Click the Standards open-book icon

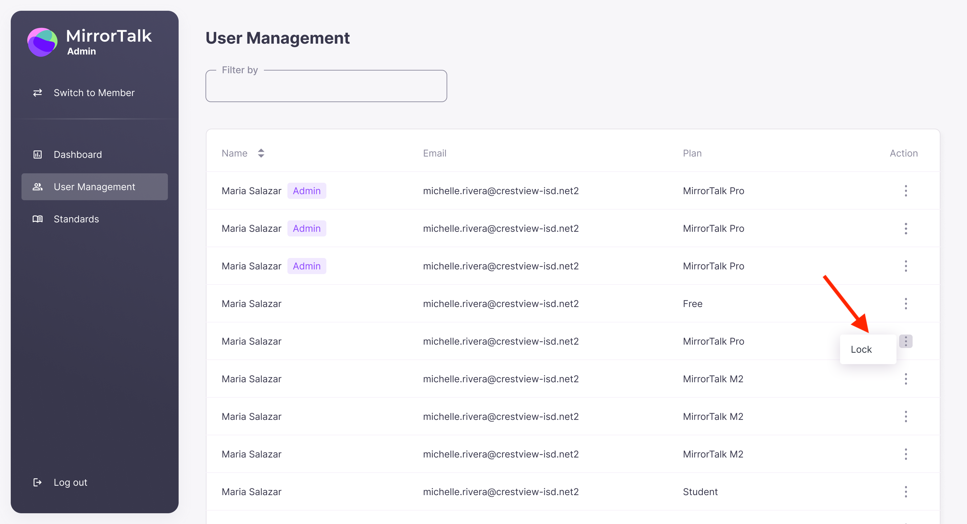pos(38,219)
